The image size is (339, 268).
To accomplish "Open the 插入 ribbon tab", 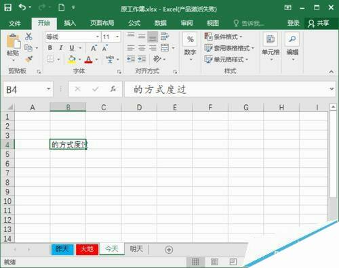I will tap(70, 23).
